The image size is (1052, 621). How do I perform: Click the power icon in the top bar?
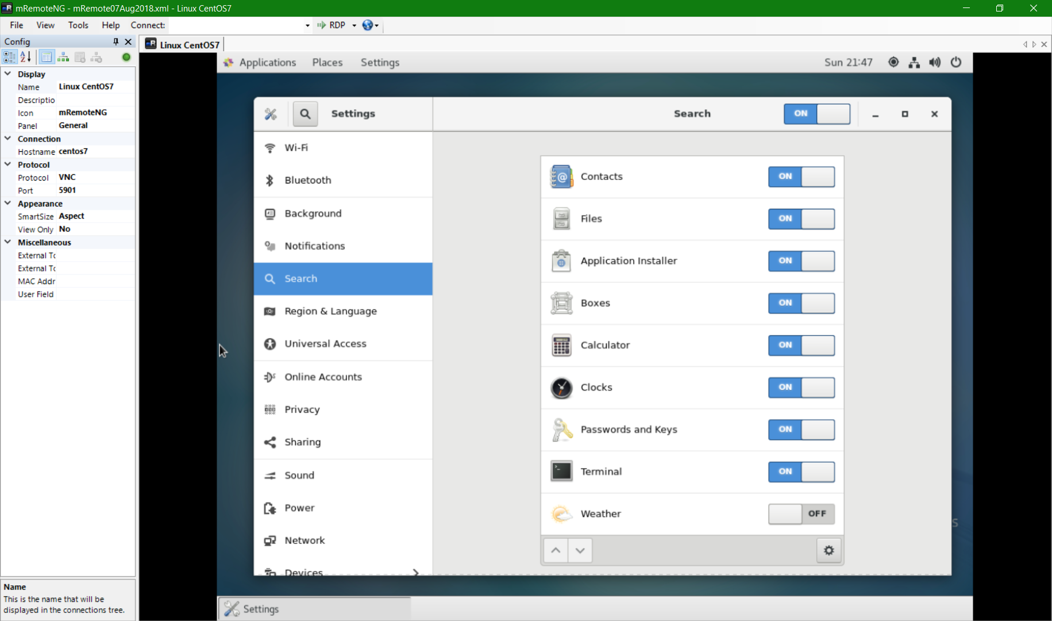coord(956,62)
